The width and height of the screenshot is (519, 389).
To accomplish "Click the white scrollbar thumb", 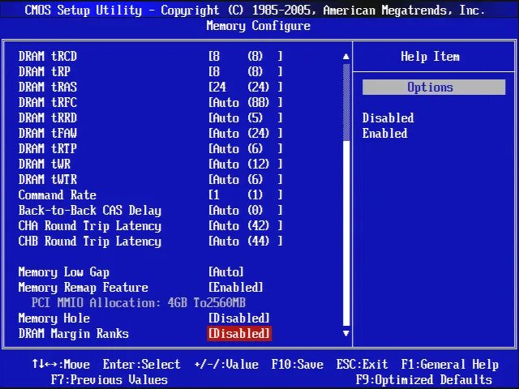I will (346, 233).
